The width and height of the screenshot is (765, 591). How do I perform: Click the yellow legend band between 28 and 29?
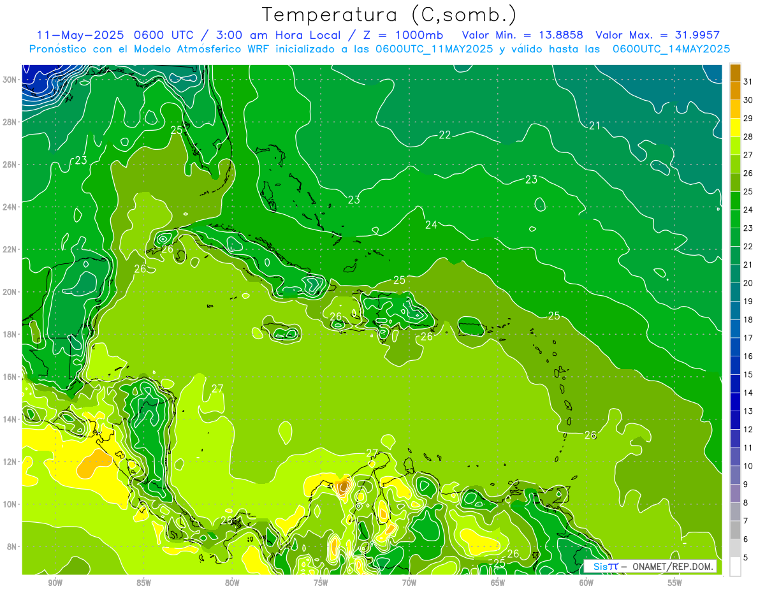(735, 128)
